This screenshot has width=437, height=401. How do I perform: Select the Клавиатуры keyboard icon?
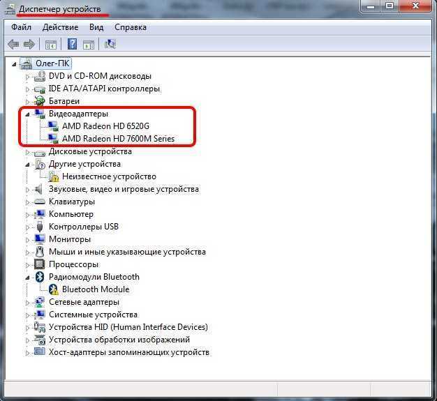[39, 202]
